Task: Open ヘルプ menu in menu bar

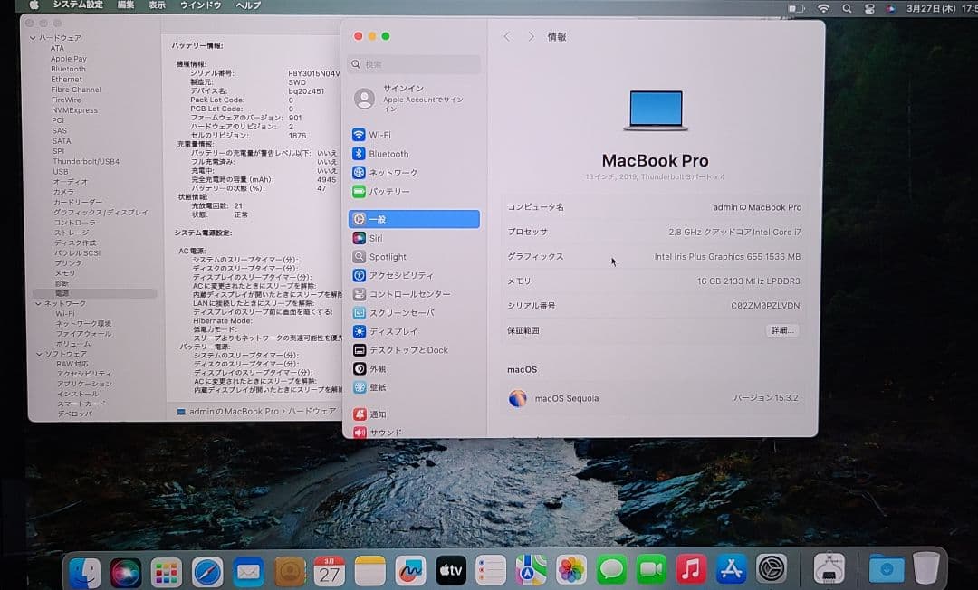Action: coord(248,5)
